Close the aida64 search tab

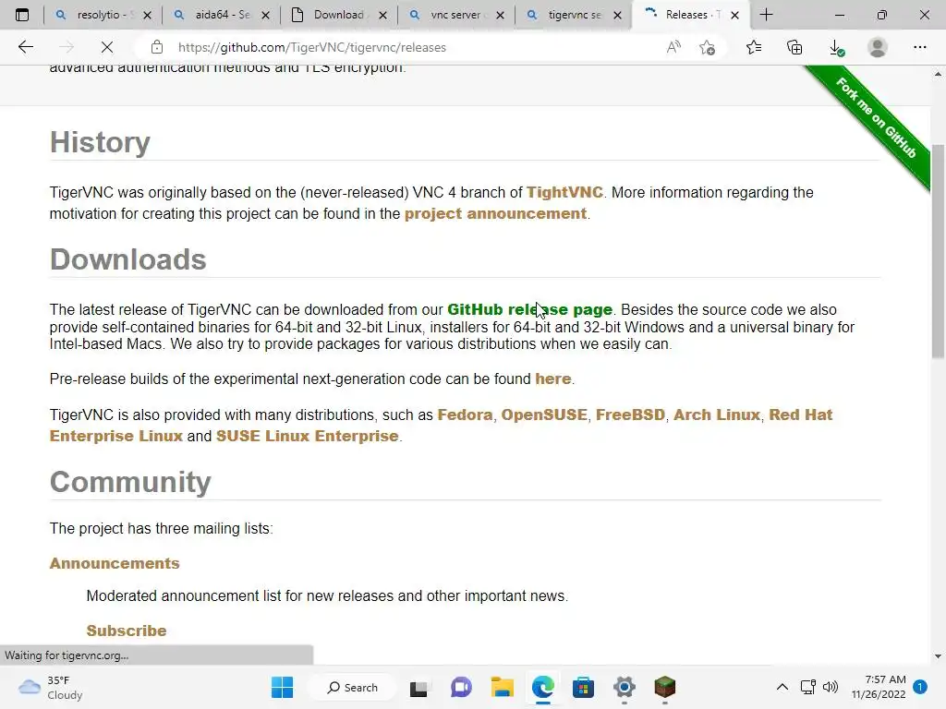(x=265, y=15)
